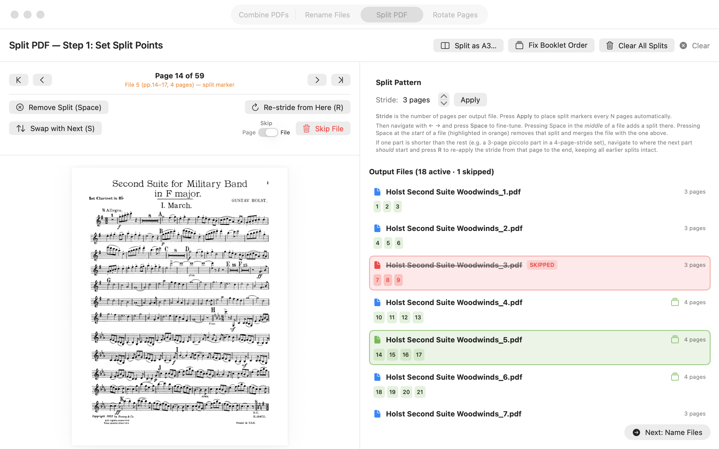
Task: Click the booklet icon on the Woodwinds_5.pdf row
Action: pyautogui.click(x=675, y=340)
